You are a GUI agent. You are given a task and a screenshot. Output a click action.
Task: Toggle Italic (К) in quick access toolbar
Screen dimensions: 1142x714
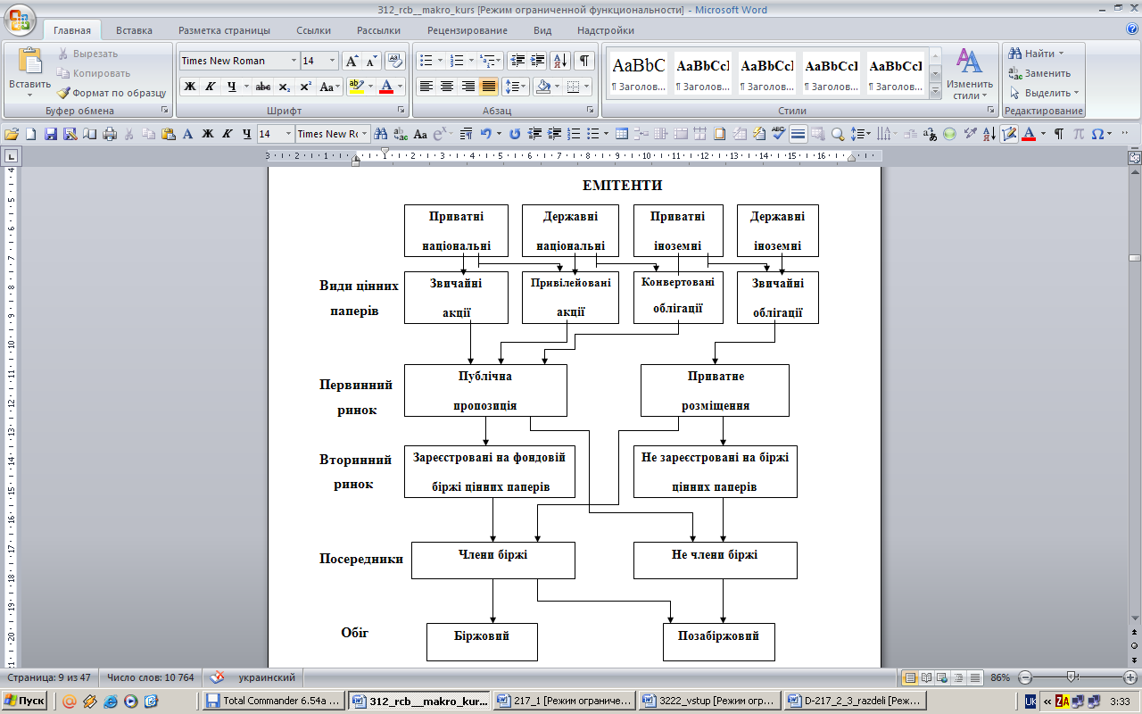[x=228, y=134]
